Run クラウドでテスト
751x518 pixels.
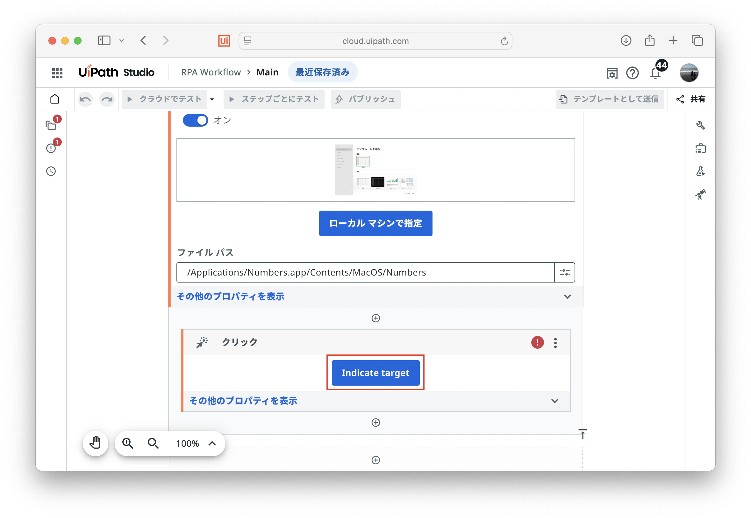coord(164,99)
